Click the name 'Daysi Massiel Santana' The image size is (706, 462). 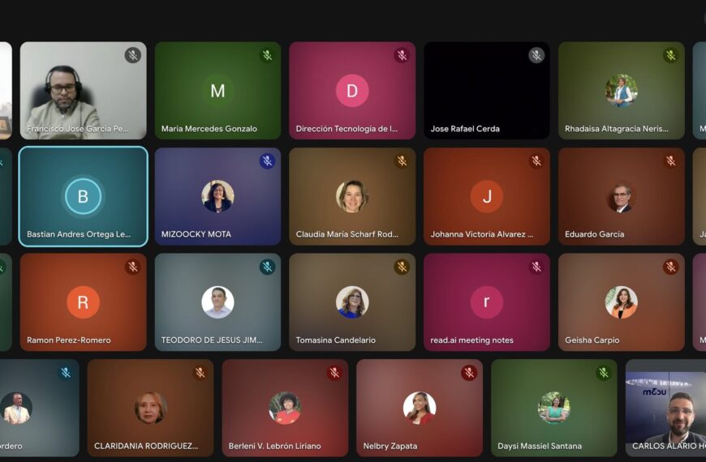(x=540, y=447)
